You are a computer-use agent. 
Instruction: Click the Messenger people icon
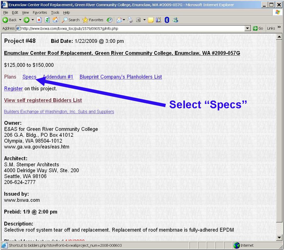pyautogui.click(x=175, y=20)
